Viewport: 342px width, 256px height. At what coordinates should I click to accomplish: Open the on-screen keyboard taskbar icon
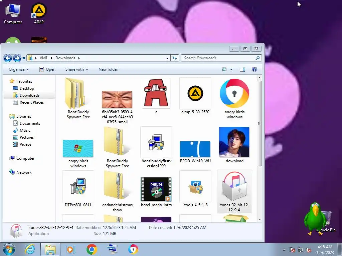[113, 249]
